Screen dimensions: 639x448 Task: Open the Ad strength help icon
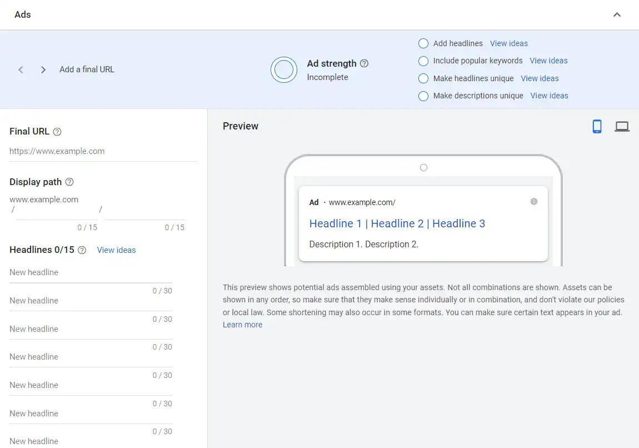point(365,63)
